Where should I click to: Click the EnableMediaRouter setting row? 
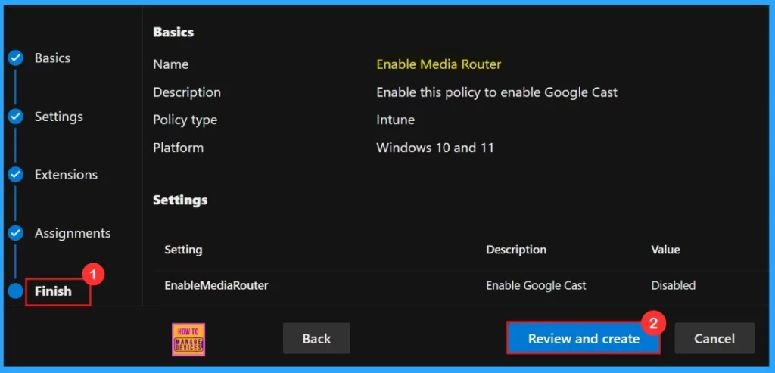coord(459,285)
